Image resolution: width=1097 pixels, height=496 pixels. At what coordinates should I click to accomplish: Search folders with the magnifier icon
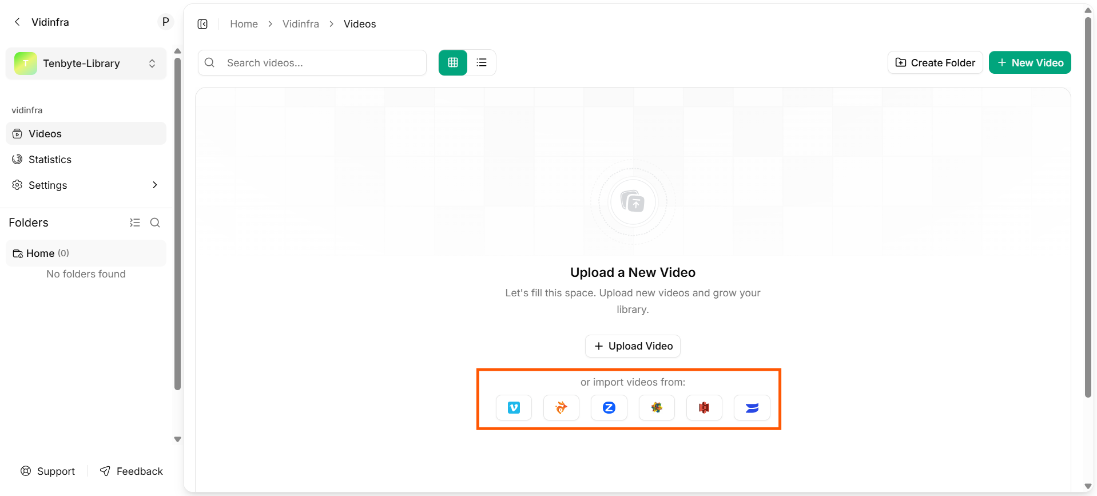tap(155, 223)
